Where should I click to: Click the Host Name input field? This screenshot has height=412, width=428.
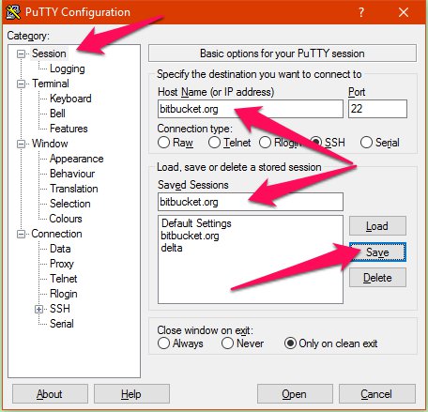(x=251, y=109)
